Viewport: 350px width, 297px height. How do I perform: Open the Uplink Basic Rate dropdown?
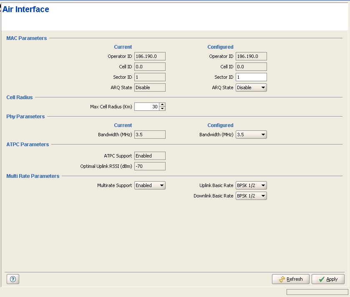pyautogui.click(x=251, y=185)
